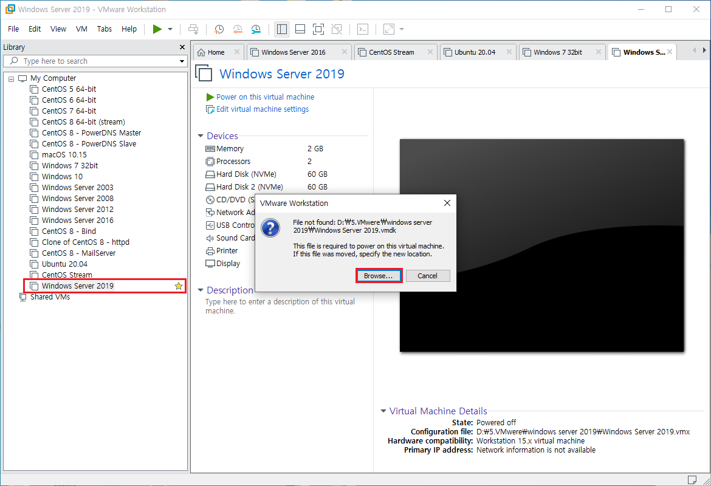
Task: Open the library search dropdown arrow
Action: pyautogui.click(x=182, y=61)
